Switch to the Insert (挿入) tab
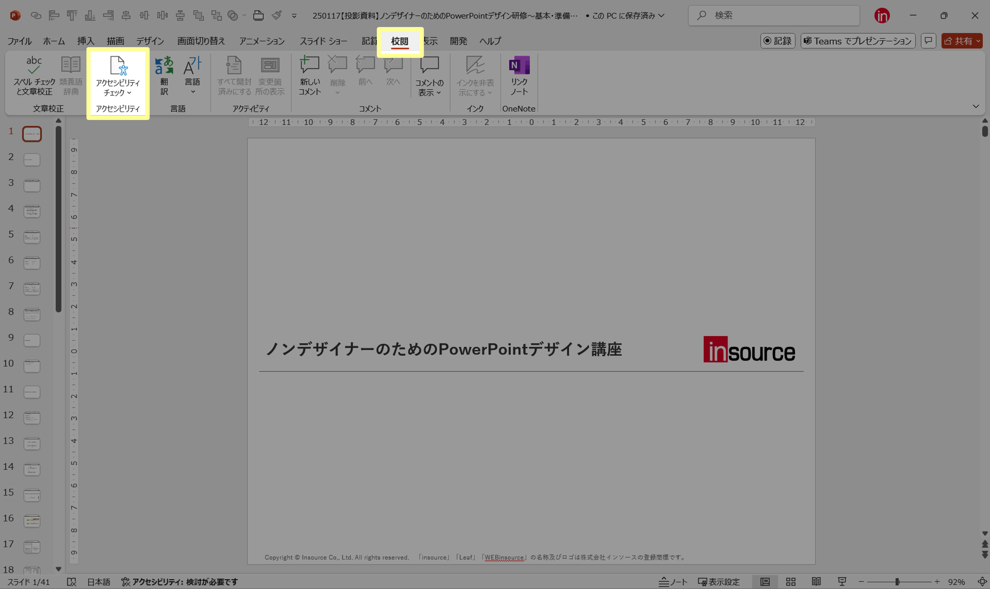The image size is (990, 589). [x=86, y=41]
